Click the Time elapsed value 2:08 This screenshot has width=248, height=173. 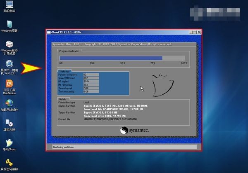point(91,88)
